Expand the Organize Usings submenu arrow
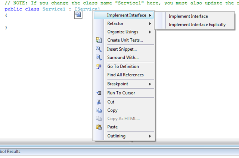Image resolution: width=239 pixels, height=158 pixels. pyautogui.click(x=150, y=32)
